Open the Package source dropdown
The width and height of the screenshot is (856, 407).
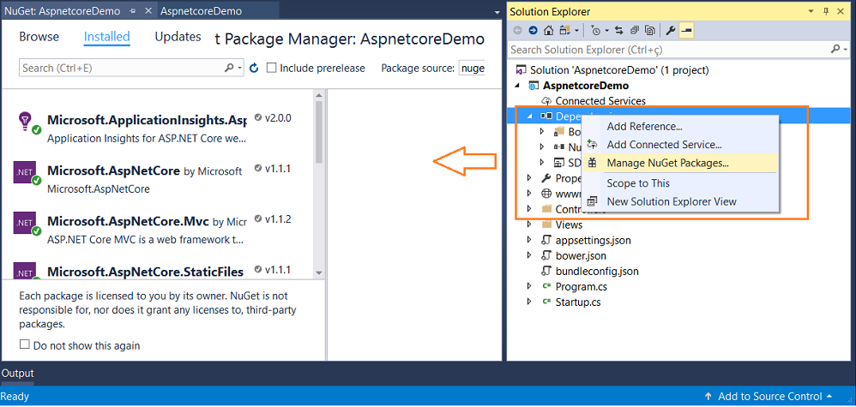473,69
